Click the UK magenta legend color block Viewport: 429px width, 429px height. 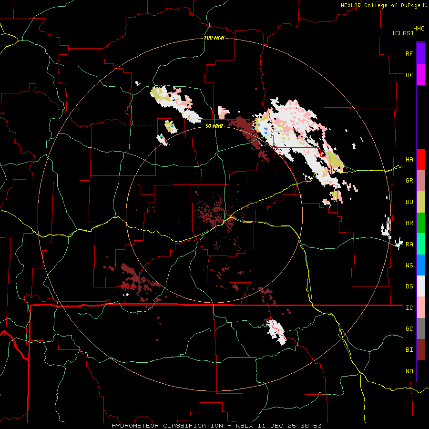(421, 75)
